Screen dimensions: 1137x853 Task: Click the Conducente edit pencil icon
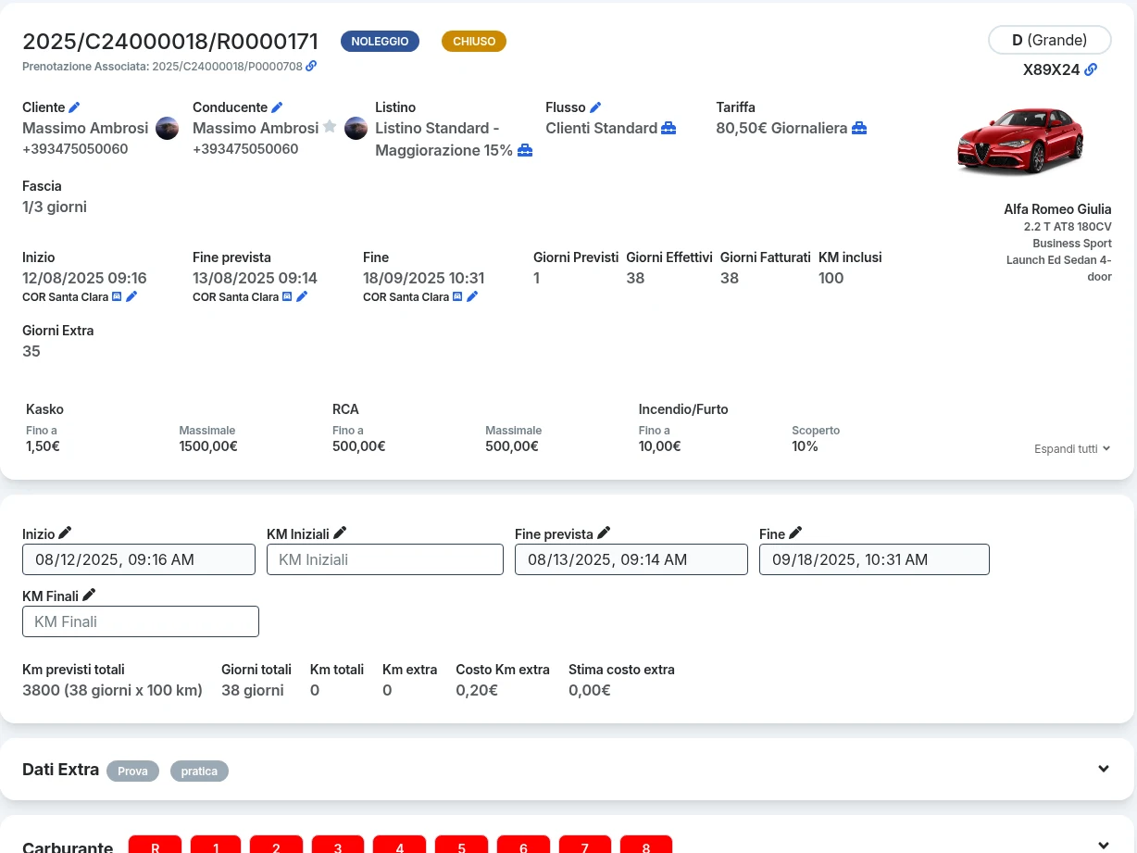click(277, 107)
